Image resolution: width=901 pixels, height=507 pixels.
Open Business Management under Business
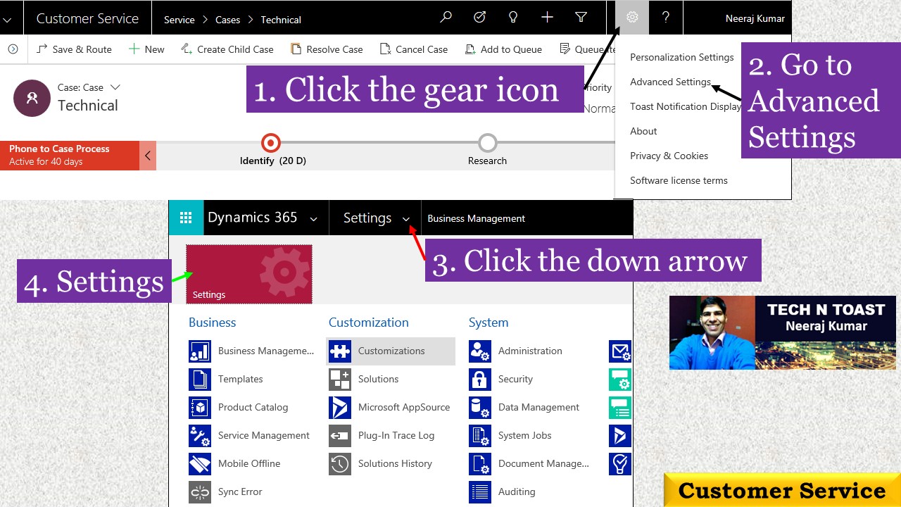(252, 351)
